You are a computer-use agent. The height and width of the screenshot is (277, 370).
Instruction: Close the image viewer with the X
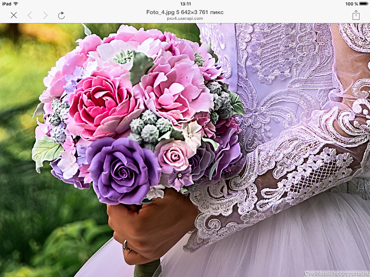14,15
